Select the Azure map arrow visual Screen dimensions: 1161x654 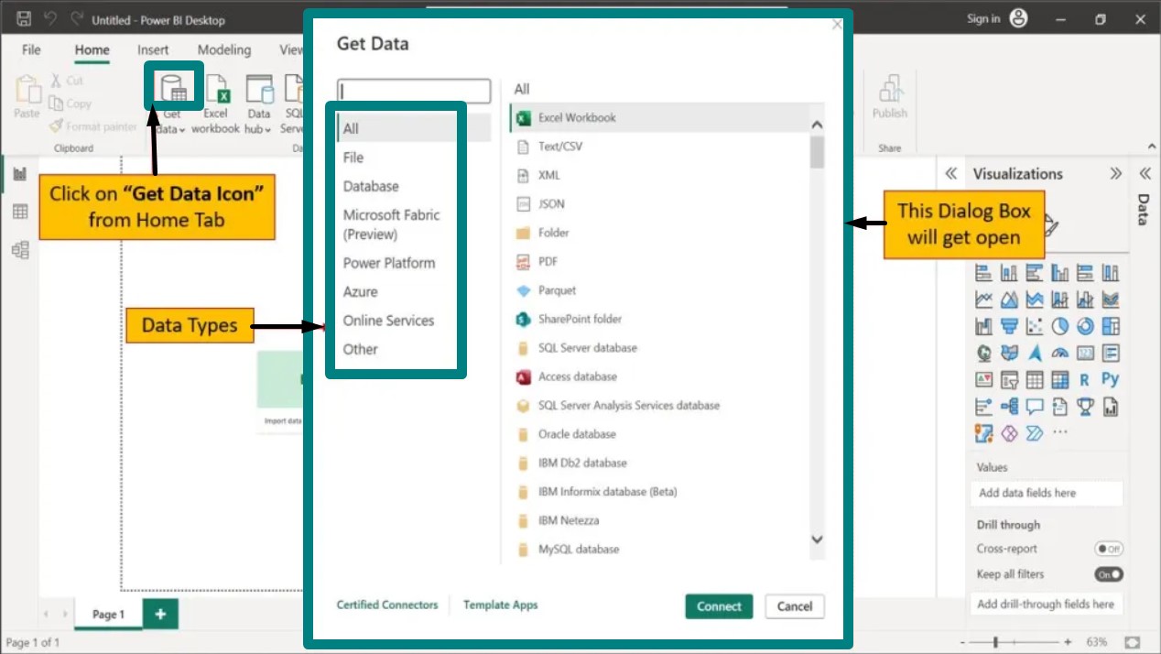click(x=1035, y=353)
